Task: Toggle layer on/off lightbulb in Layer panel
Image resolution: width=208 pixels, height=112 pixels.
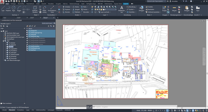Action: (x=95, y=10)
